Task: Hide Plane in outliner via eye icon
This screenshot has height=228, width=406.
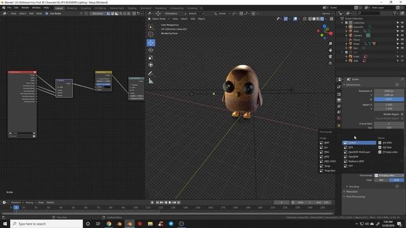Action: point(402,44)
